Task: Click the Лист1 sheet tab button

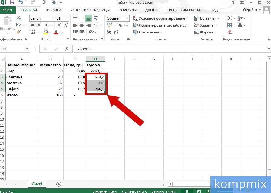Action: click(x=37, y=184)
